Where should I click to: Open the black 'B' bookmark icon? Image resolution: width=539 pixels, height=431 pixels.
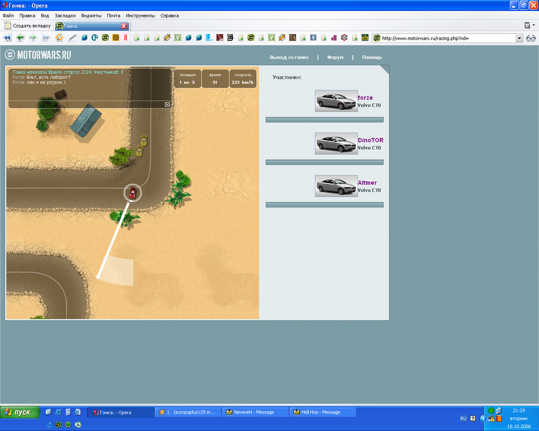pos(230,38)
